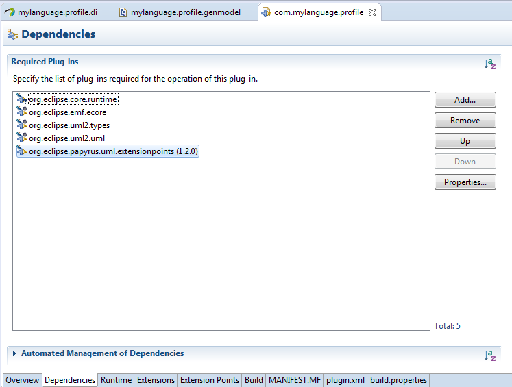
Task: Click the org.eclipse.uml2.types plug-in icon
Action: click(x=22, y=125)
